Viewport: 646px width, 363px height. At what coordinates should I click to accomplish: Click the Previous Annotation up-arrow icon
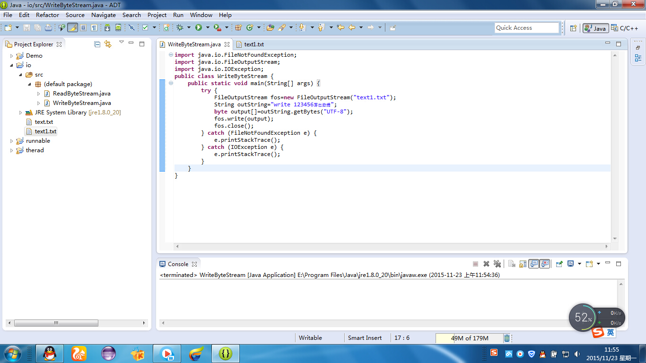(x=322, y=28)
